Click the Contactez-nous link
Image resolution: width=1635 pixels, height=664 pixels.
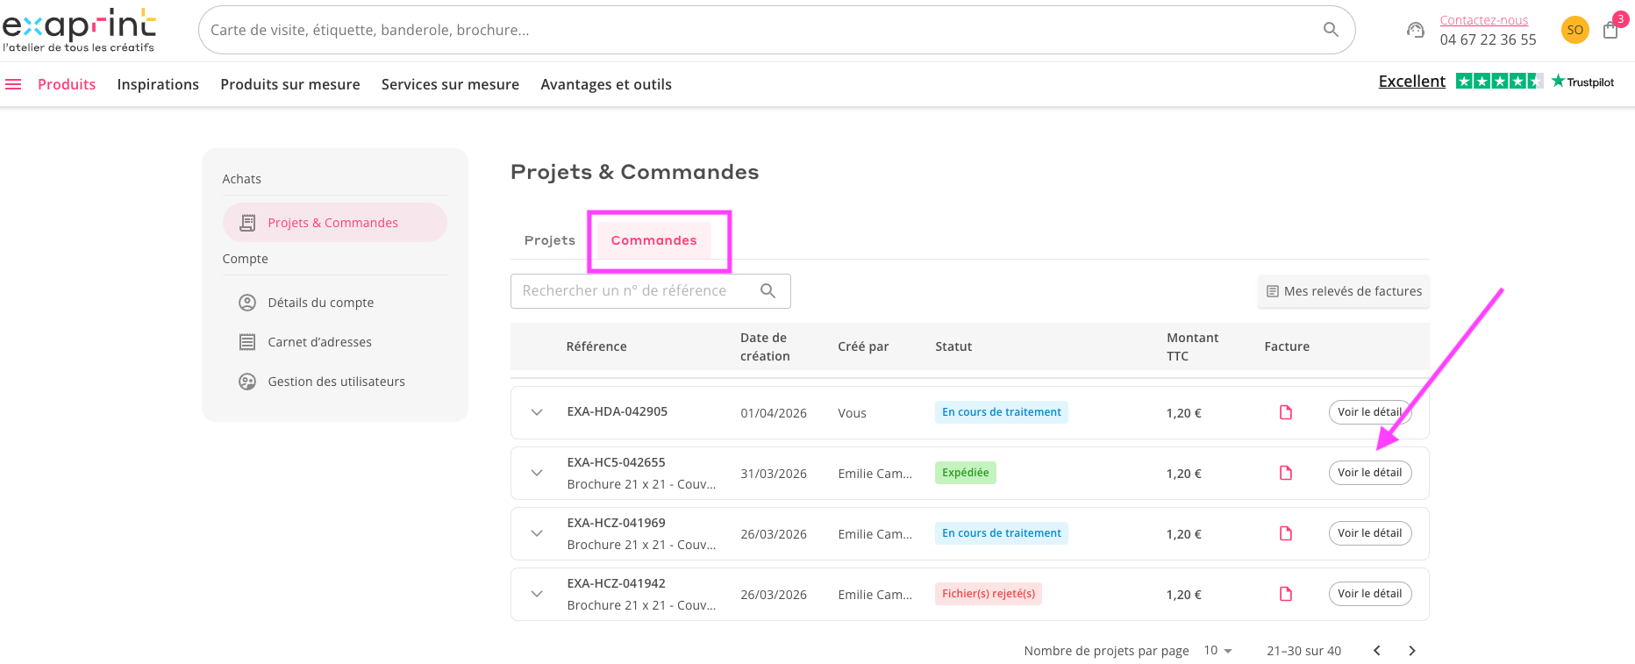1484,20
